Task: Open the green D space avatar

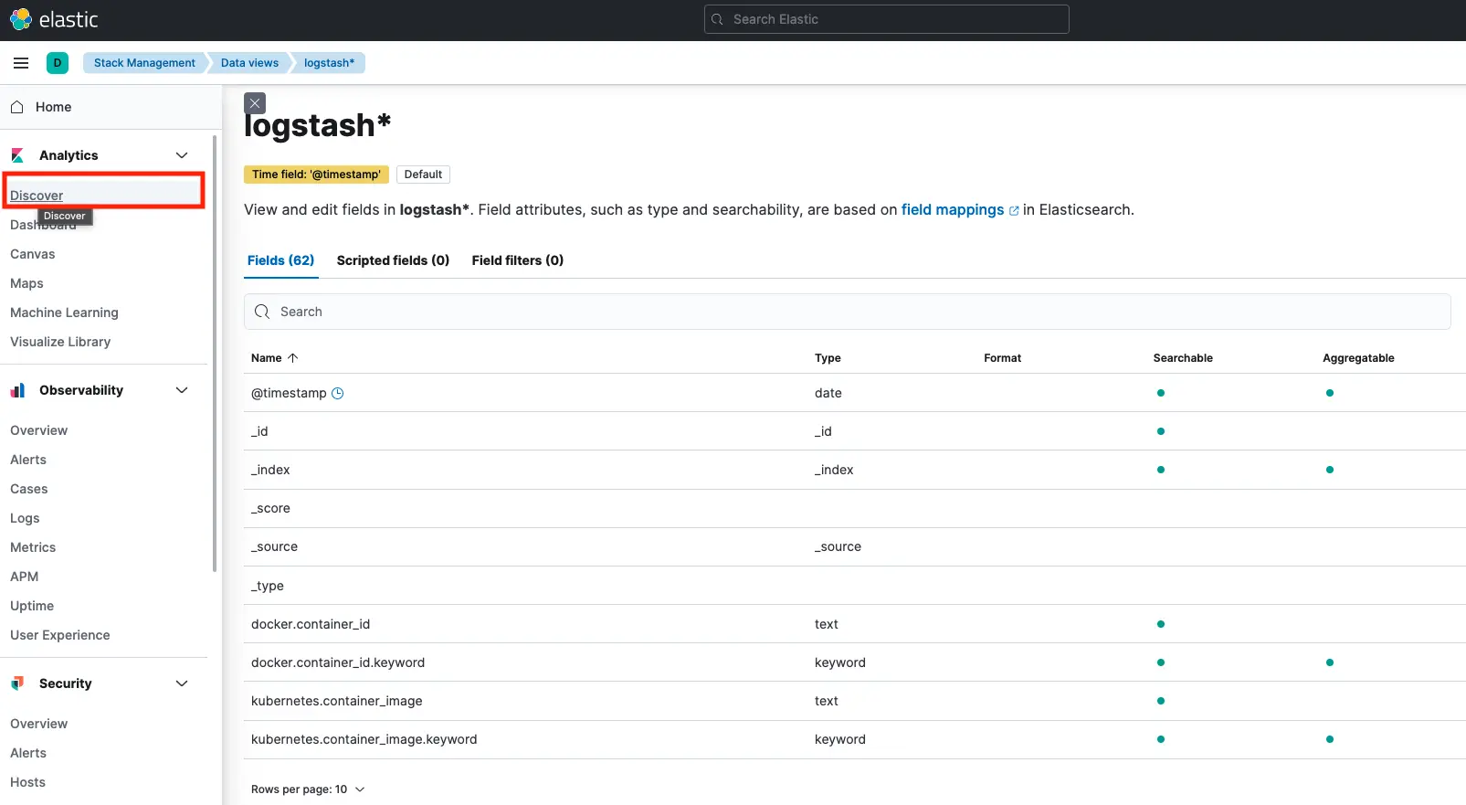Action: [58, 63]
